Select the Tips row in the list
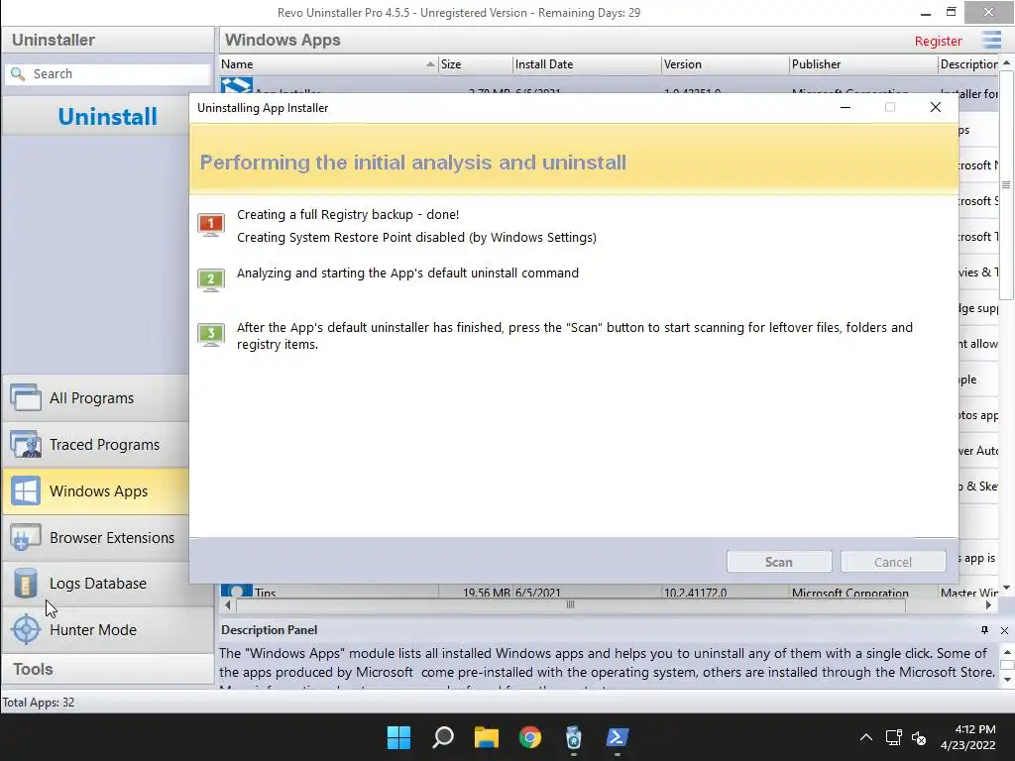This screenshot has width=1015, height=761. coord(609,591)
